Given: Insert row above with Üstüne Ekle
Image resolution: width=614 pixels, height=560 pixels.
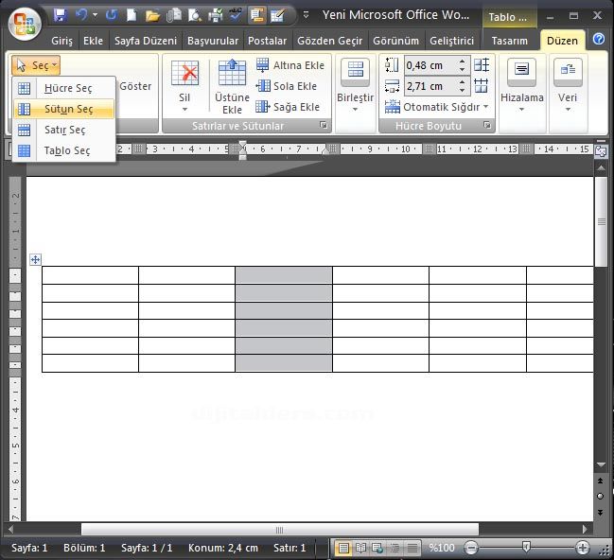Looking at the screenshot, I should (232, 86).
